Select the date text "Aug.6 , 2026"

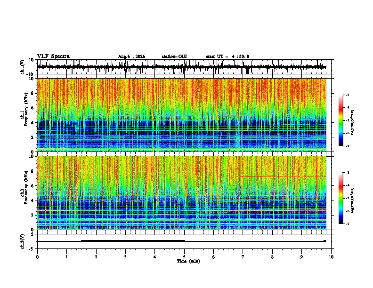tap(131, 56)
